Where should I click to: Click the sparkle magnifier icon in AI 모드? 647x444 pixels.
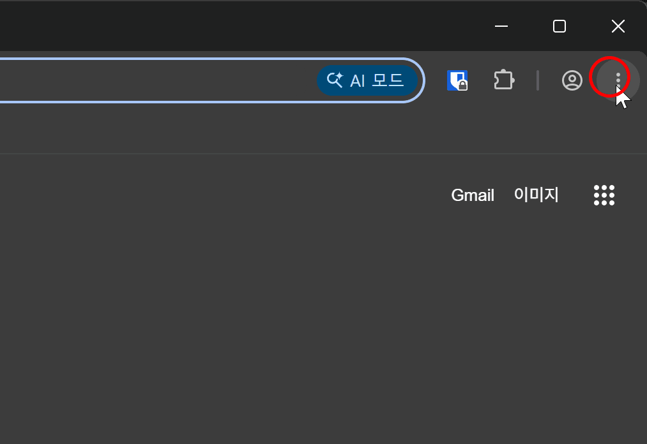335,80
